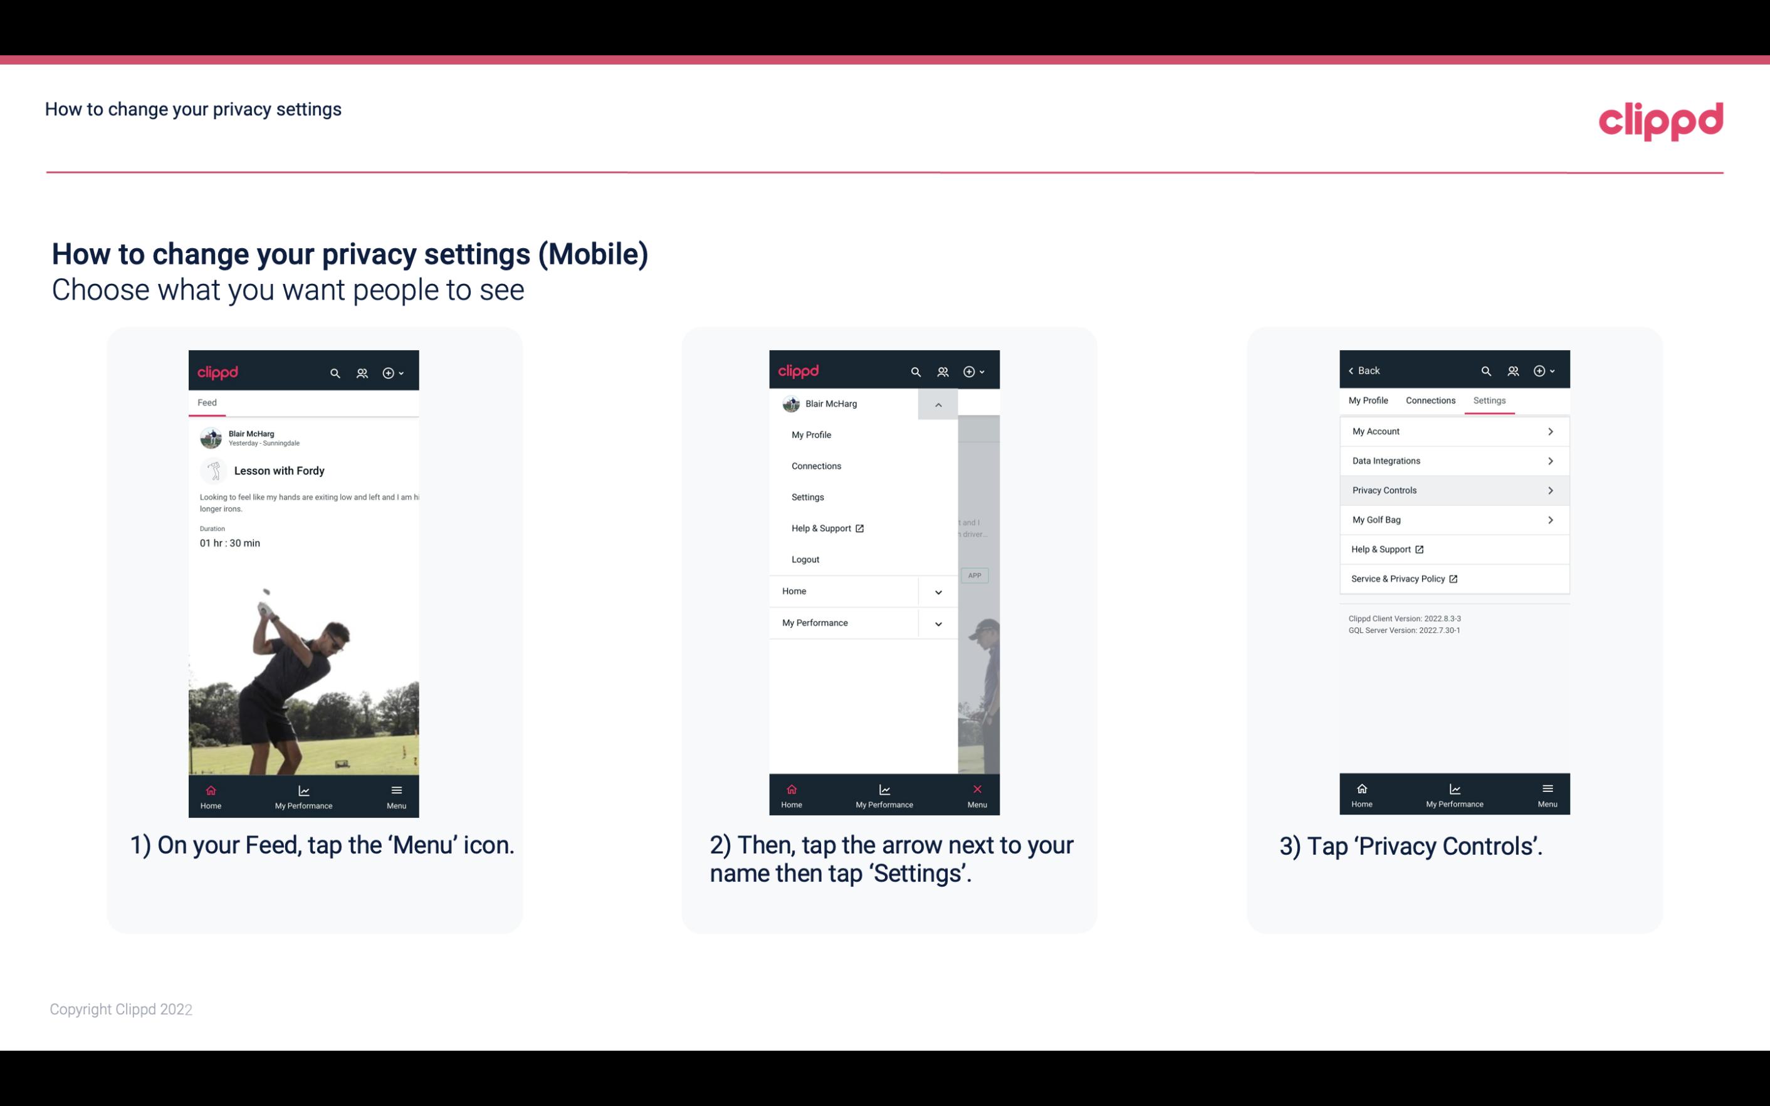
Task: Select the Settings tab on profile page
Action: pos(1489,400)
